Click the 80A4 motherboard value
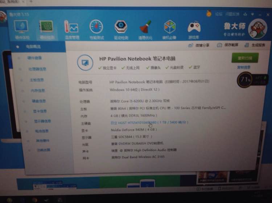This screenshot has width=272, height=203. coord(168,108)
